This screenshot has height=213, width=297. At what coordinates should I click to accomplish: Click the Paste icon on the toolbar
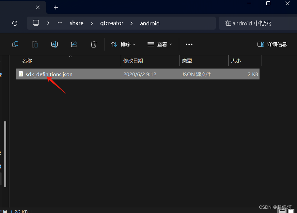(x=35, y=44)
